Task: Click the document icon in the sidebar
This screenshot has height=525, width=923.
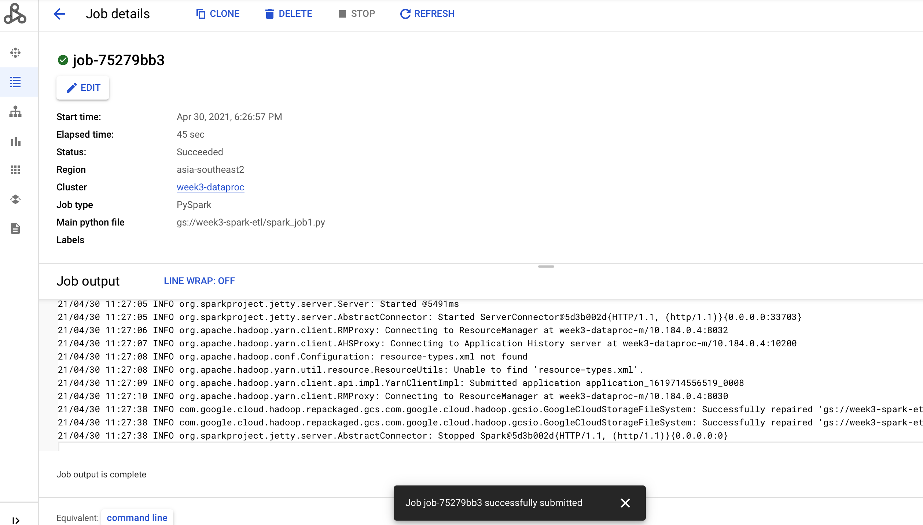Action: point(15,228)
